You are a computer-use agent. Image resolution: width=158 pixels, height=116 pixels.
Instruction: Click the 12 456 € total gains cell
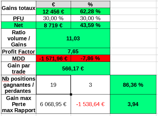(53, 11)
